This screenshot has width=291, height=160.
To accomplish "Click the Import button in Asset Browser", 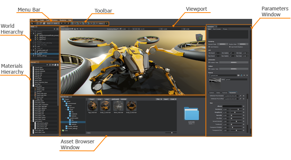I will (x=166, y=99).
